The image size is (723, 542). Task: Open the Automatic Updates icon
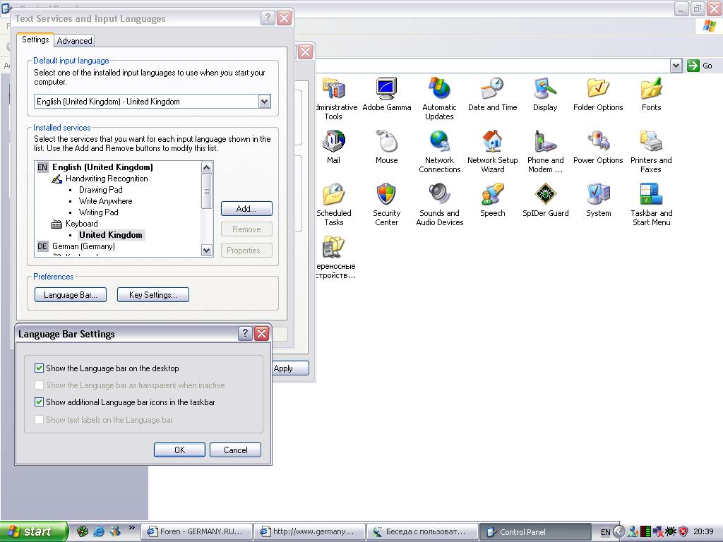[x=439, y=90]
